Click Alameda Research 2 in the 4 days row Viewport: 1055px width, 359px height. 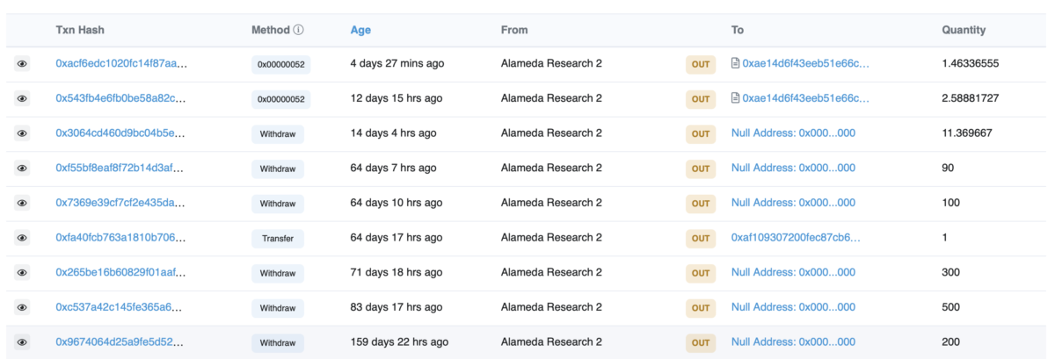[x=551, y=63]
